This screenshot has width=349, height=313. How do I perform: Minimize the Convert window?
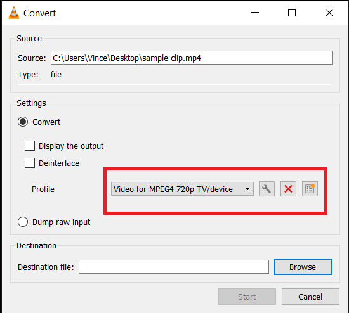click(255, 13)
